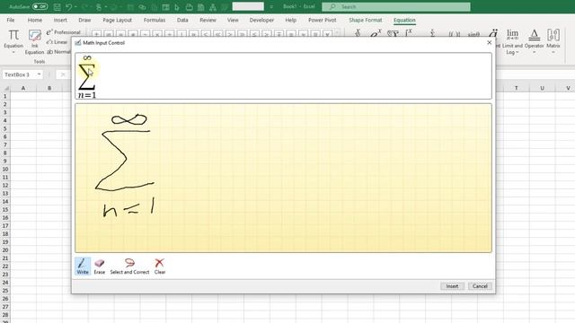Select column U header
This screenshot has height=323, width=575.
pyautogui.click(x=542, y=88)
